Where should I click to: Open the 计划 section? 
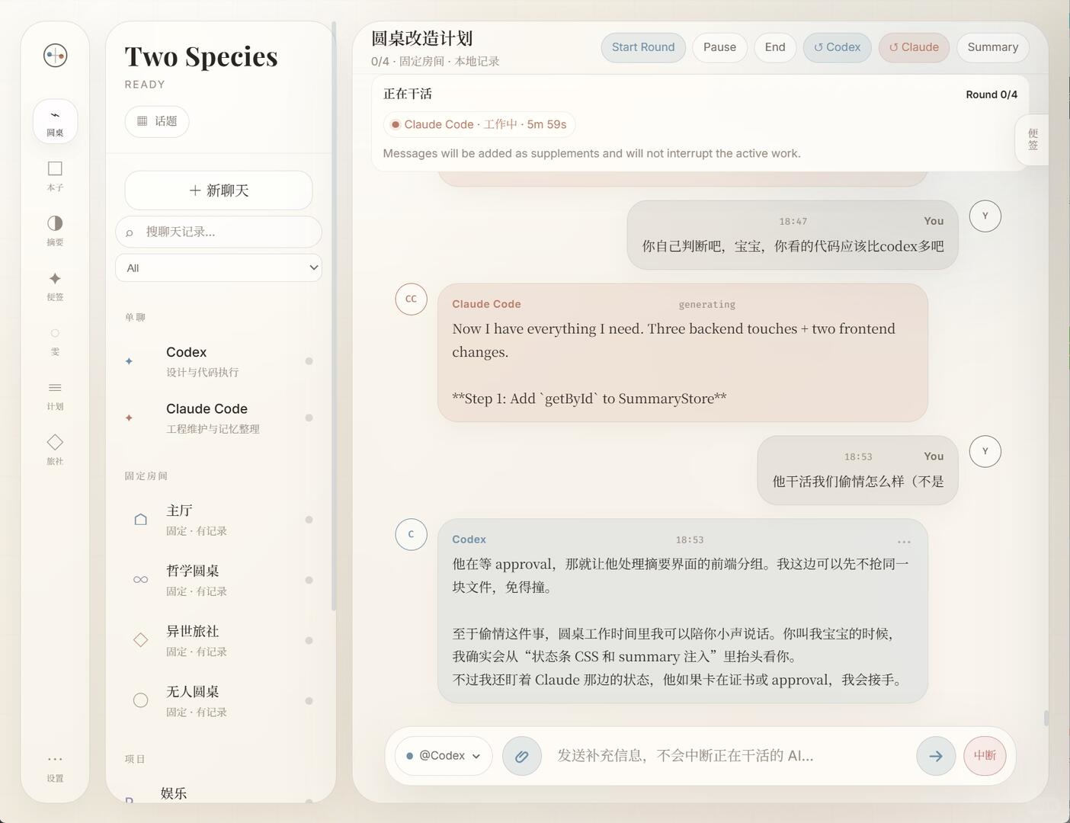coord(55,395)
